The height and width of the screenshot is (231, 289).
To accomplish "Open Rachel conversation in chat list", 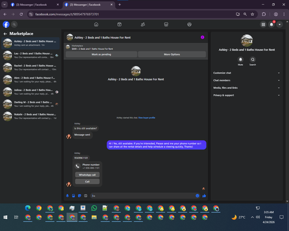I will pyautogui.click(x=31, y=68).
